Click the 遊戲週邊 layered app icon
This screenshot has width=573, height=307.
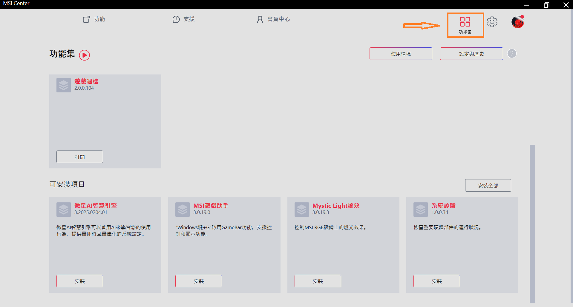(64, 85)
